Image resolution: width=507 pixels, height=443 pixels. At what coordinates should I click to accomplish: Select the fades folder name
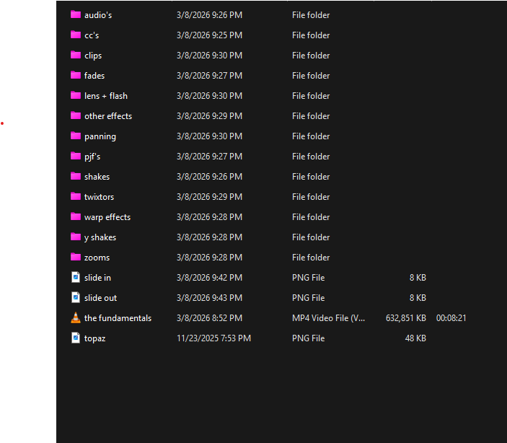tap(94, 76)
